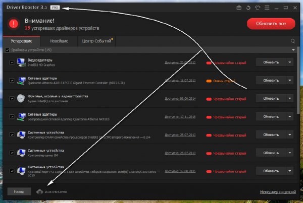Click the restore/backup history icon
Viewport: 303px width, 203px height.
tap(248, 8)
